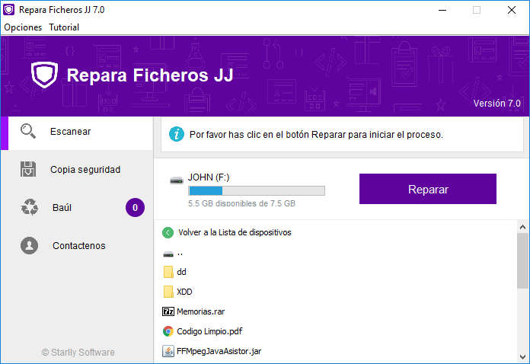This screenshot has width=530, height=364.
Task: Go back via Volver a la Lista de dispositivos
Action: (x=234, y=232)
